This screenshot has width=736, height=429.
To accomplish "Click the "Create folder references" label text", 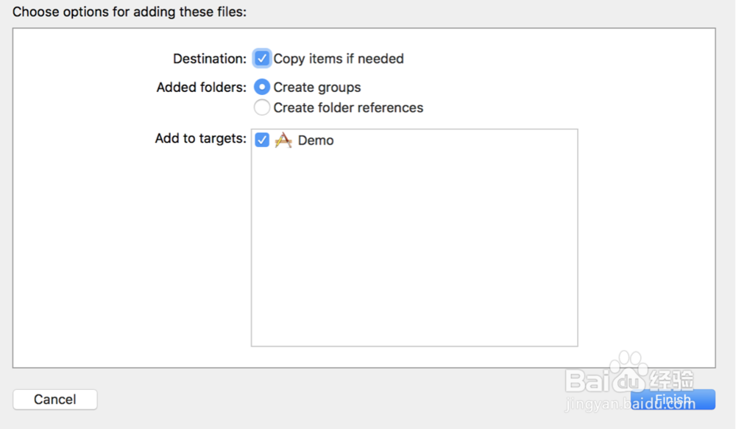I will 348,108.
